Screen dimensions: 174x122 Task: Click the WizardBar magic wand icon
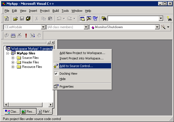click(164, 27)
